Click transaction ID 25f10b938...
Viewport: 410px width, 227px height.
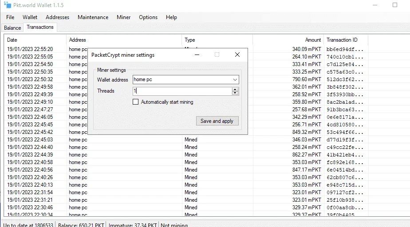pyautogui.click(x=345, y=200)
